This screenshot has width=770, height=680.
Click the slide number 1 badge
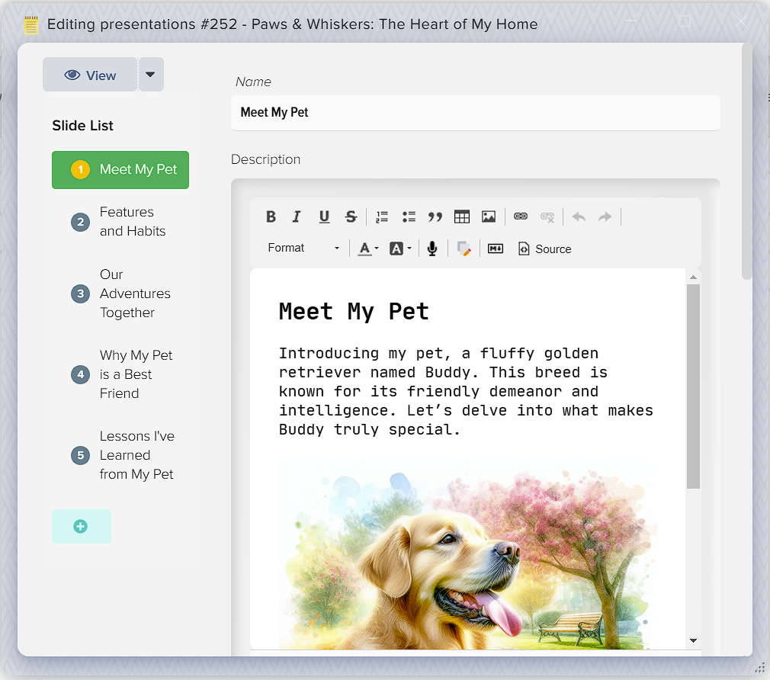tap(81, 170)
